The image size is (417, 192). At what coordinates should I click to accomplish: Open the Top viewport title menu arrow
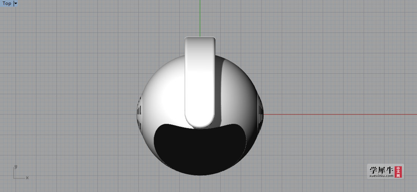(x=16, y=3)
